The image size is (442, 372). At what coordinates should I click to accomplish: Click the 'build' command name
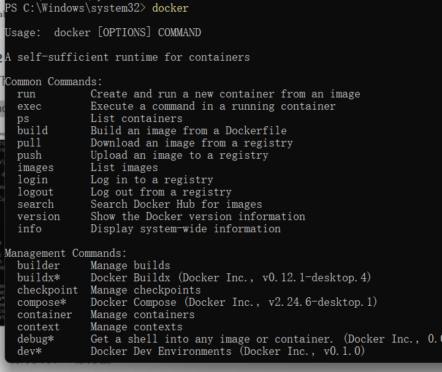coord(32,131)
